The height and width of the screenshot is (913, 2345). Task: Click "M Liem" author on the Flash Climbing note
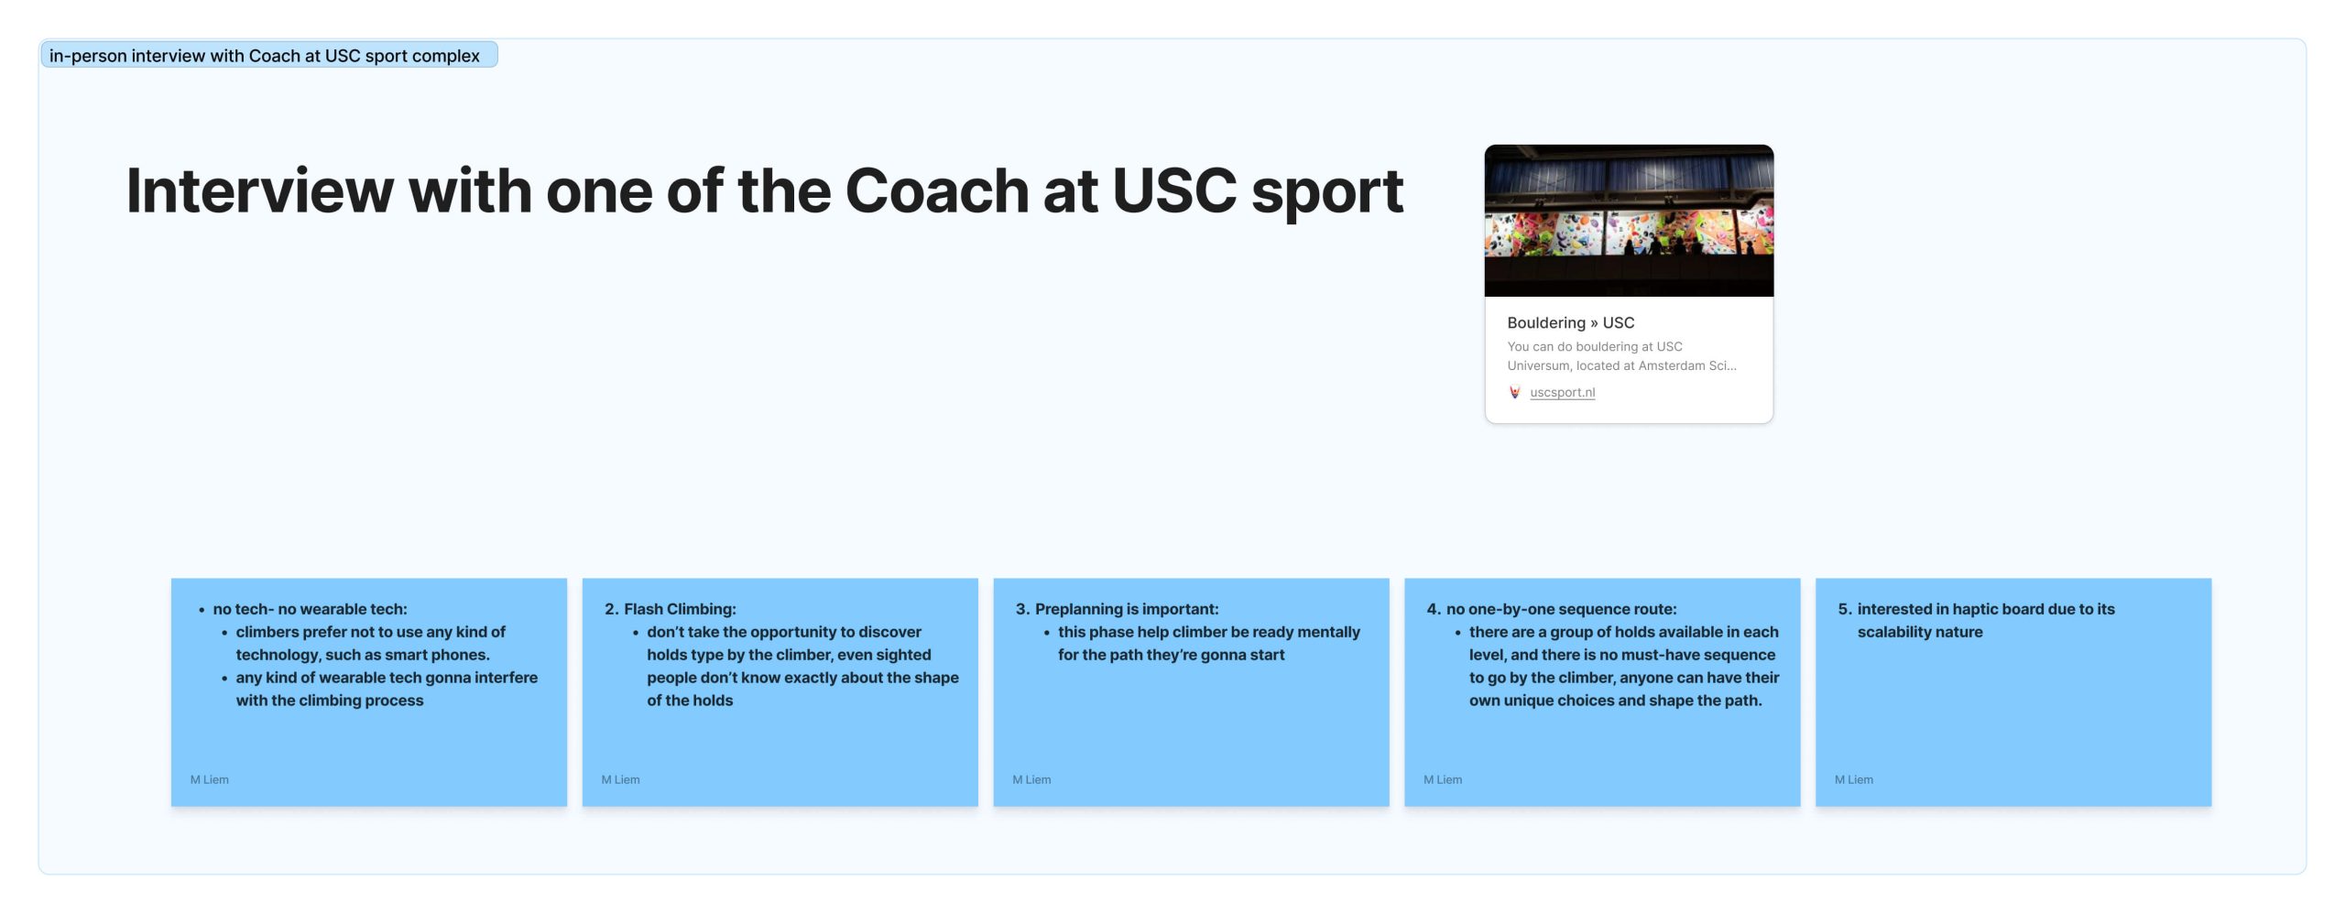pyautogui.click(x=620, y=779)
